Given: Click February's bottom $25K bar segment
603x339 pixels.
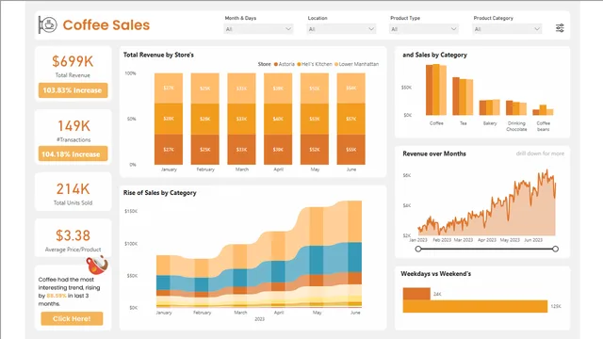Looking at the screenshot, I should point(205,150).
